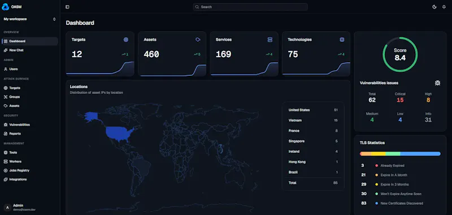
Task: Select Vietnam row in locations list
Action: (313, 121)
